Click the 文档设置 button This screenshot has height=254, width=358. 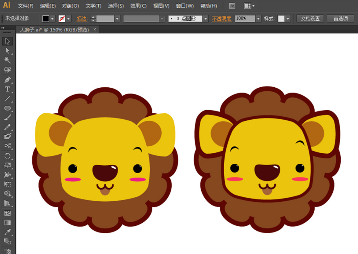(x=310, y=19)
